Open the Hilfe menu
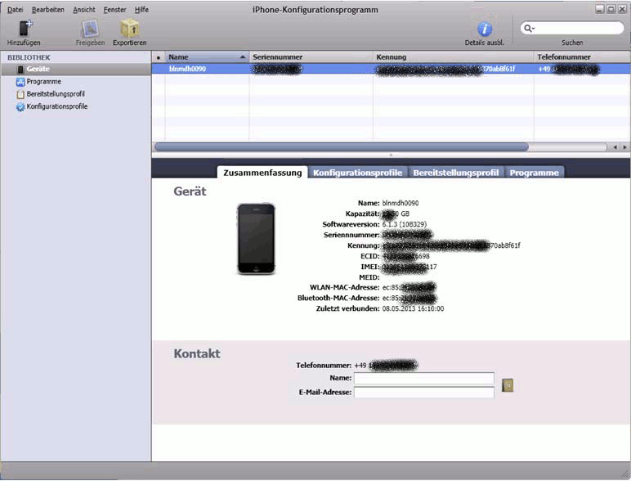Screen dimensions: 631x481 141,9
